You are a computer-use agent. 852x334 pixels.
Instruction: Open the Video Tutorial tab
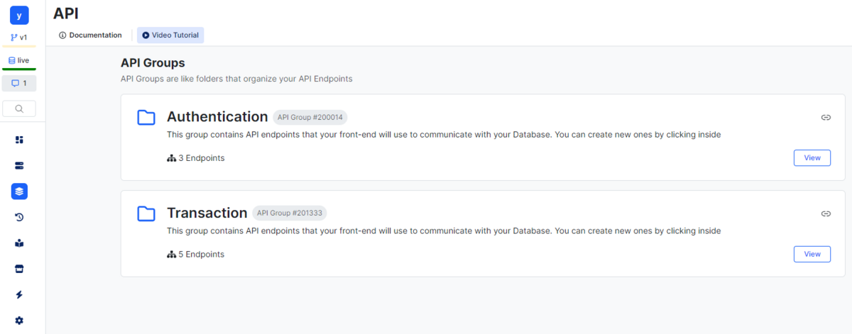170,35
